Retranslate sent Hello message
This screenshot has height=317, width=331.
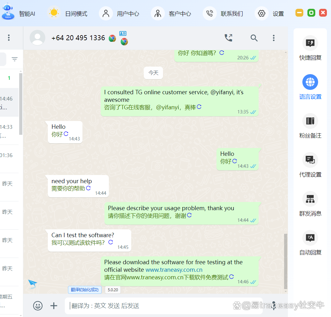pos(234,161)
